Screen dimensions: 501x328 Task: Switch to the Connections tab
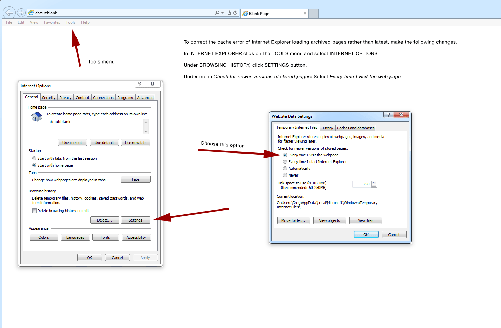pyautogui.click(x=103, y=98)
